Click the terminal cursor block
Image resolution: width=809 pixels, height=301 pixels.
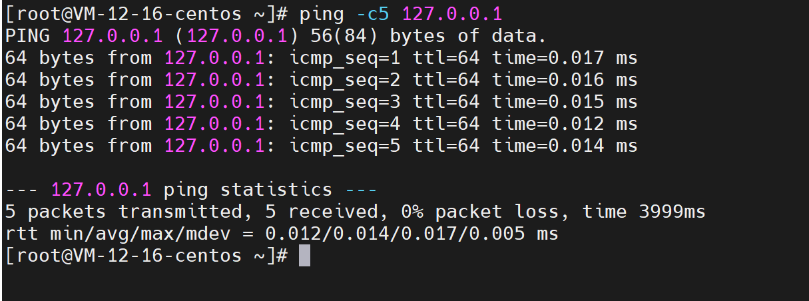304,256
